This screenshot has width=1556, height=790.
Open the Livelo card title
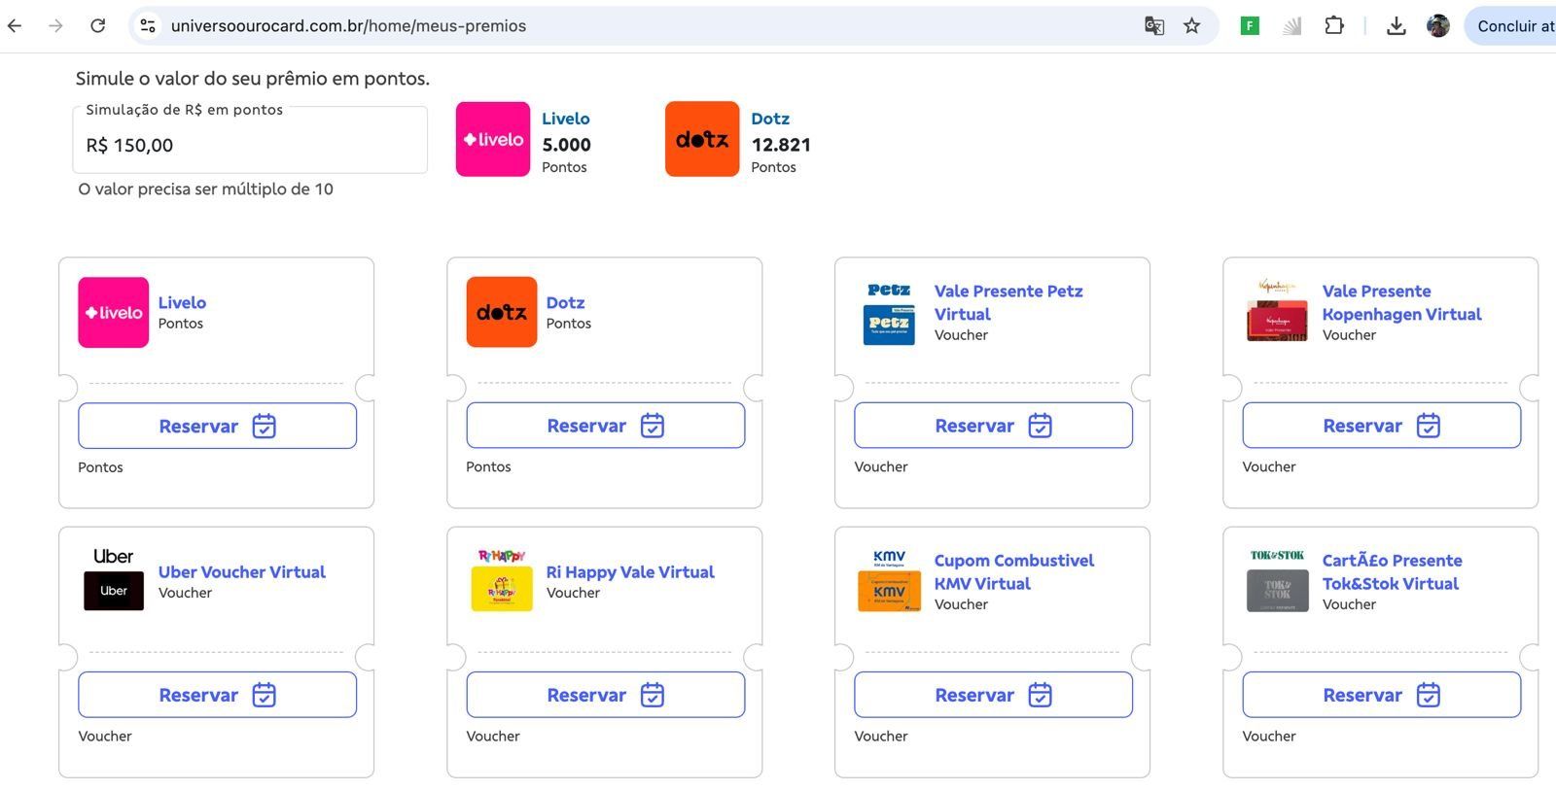pyautogui.click(x=182, y=302)
